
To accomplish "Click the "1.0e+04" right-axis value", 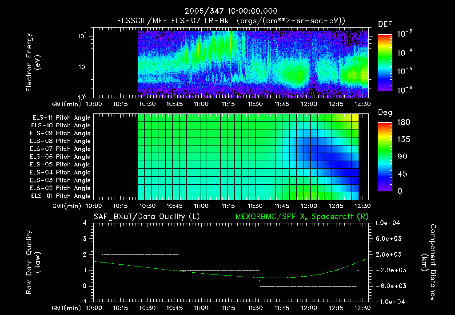I will click(x=387, y=223).
